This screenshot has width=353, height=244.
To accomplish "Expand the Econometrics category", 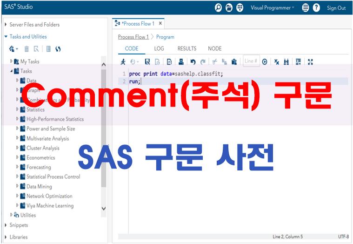I will point(17,157).
